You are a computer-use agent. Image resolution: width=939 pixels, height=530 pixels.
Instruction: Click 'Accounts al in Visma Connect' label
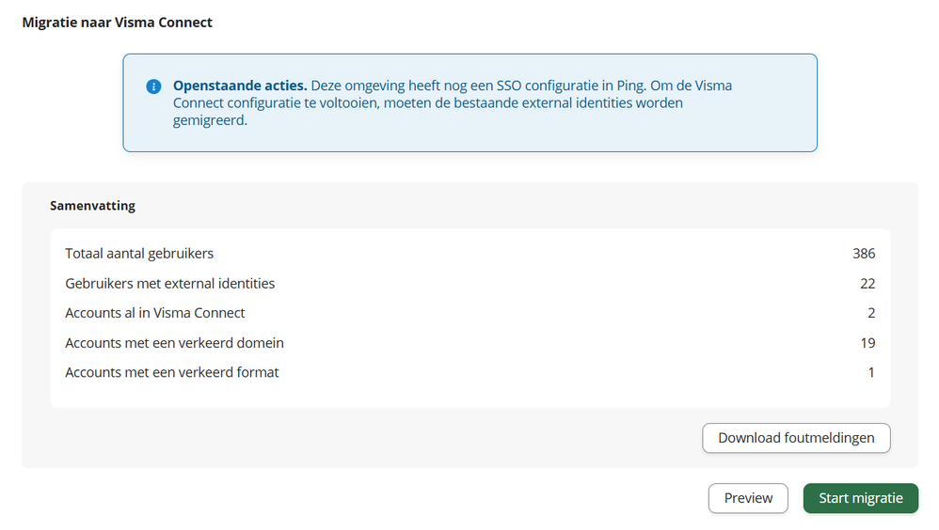click(x=155, y=313)
